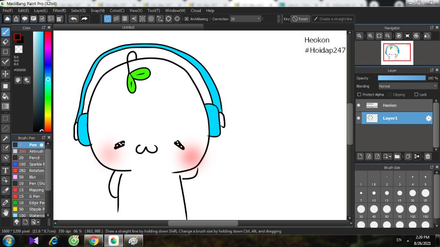Pick the Magic Wand tool

[x=5, y=139]
